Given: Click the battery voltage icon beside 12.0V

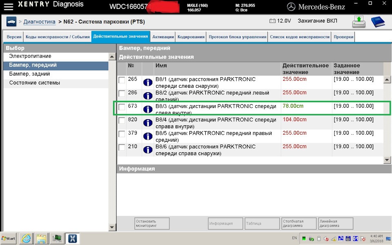Looking at the screenshot, I should 272,21.
